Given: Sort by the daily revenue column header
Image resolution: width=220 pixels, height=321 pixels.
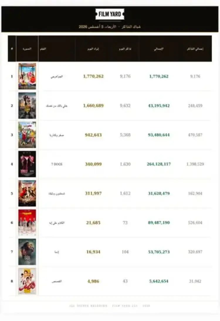Looking at the screenshot, I should [93, 49].
